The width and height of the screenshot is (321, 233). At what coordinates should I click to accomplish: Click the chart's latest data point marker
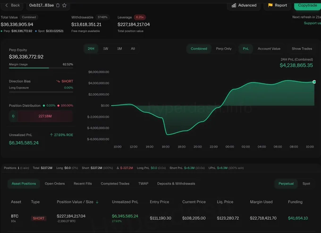point(314,82)
